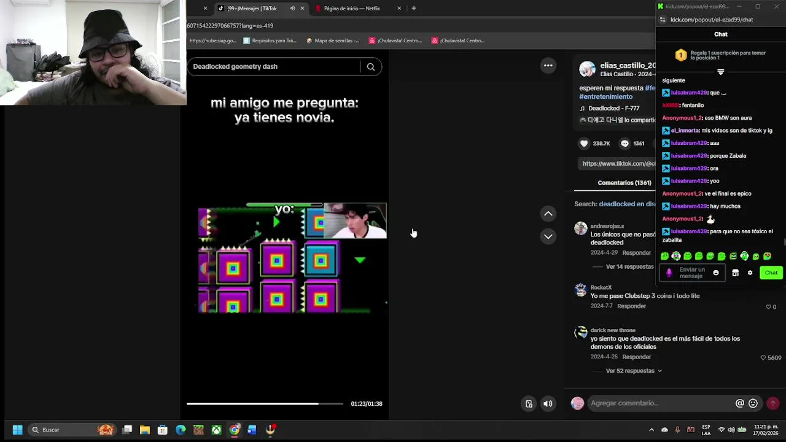The width and height of the screenshot is (786, 442).
Task: Open Google Chrome from taskbar
Action: (235, 430)
